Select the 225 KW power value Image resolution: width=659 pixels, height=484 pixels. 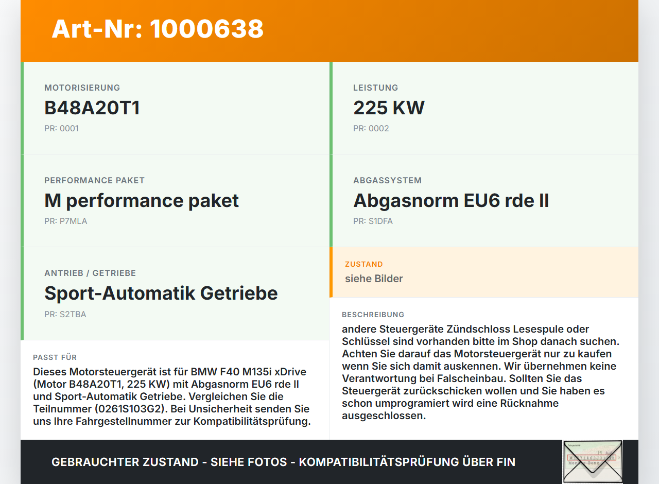[389, 108]
